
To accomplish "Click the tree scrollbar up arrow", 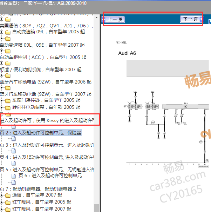I will [96, 18].
